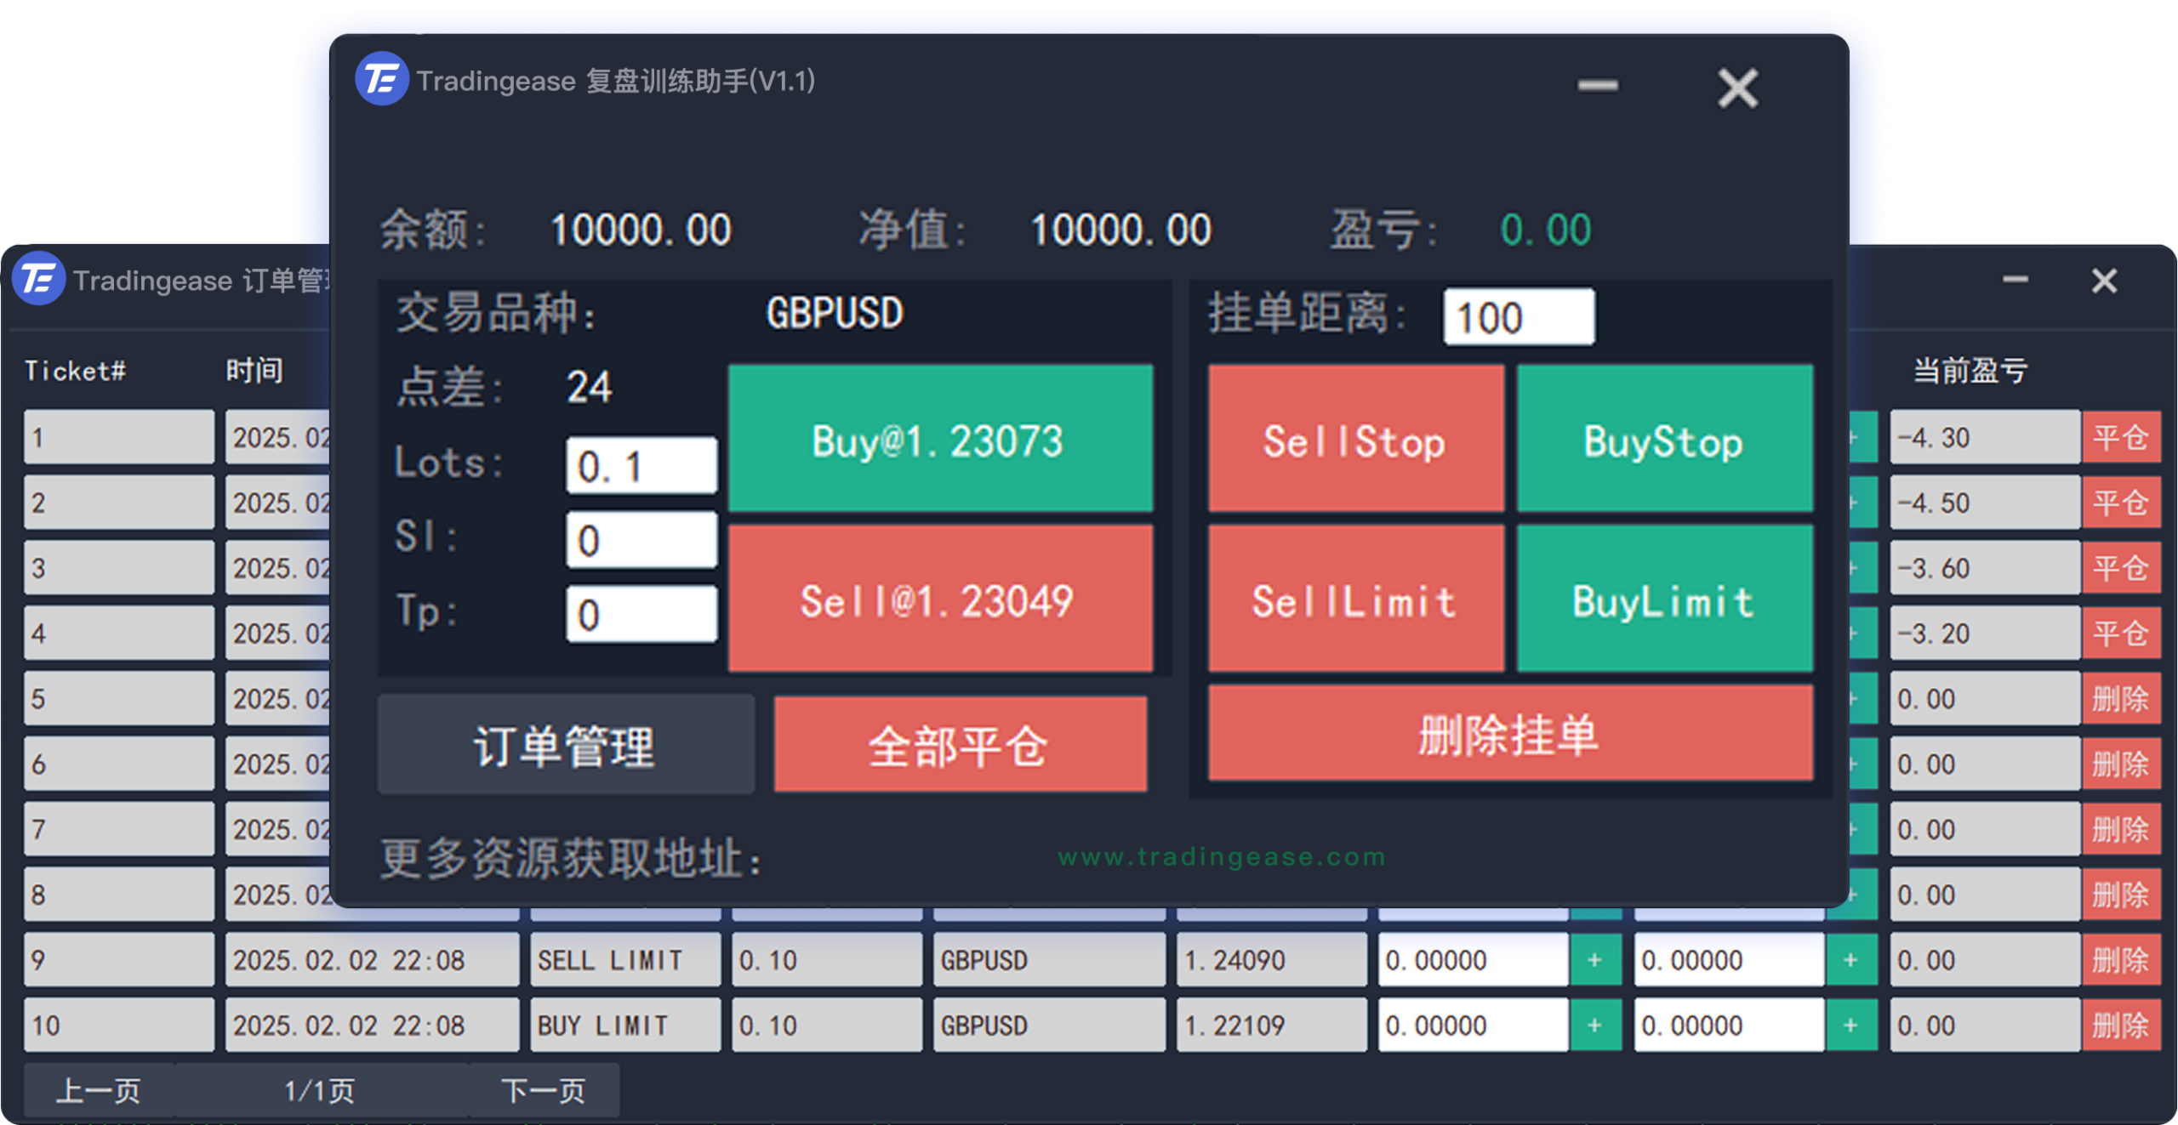Click the Lots input field
Viewport: 2178px width, 1125px height.
pos(641,466)
